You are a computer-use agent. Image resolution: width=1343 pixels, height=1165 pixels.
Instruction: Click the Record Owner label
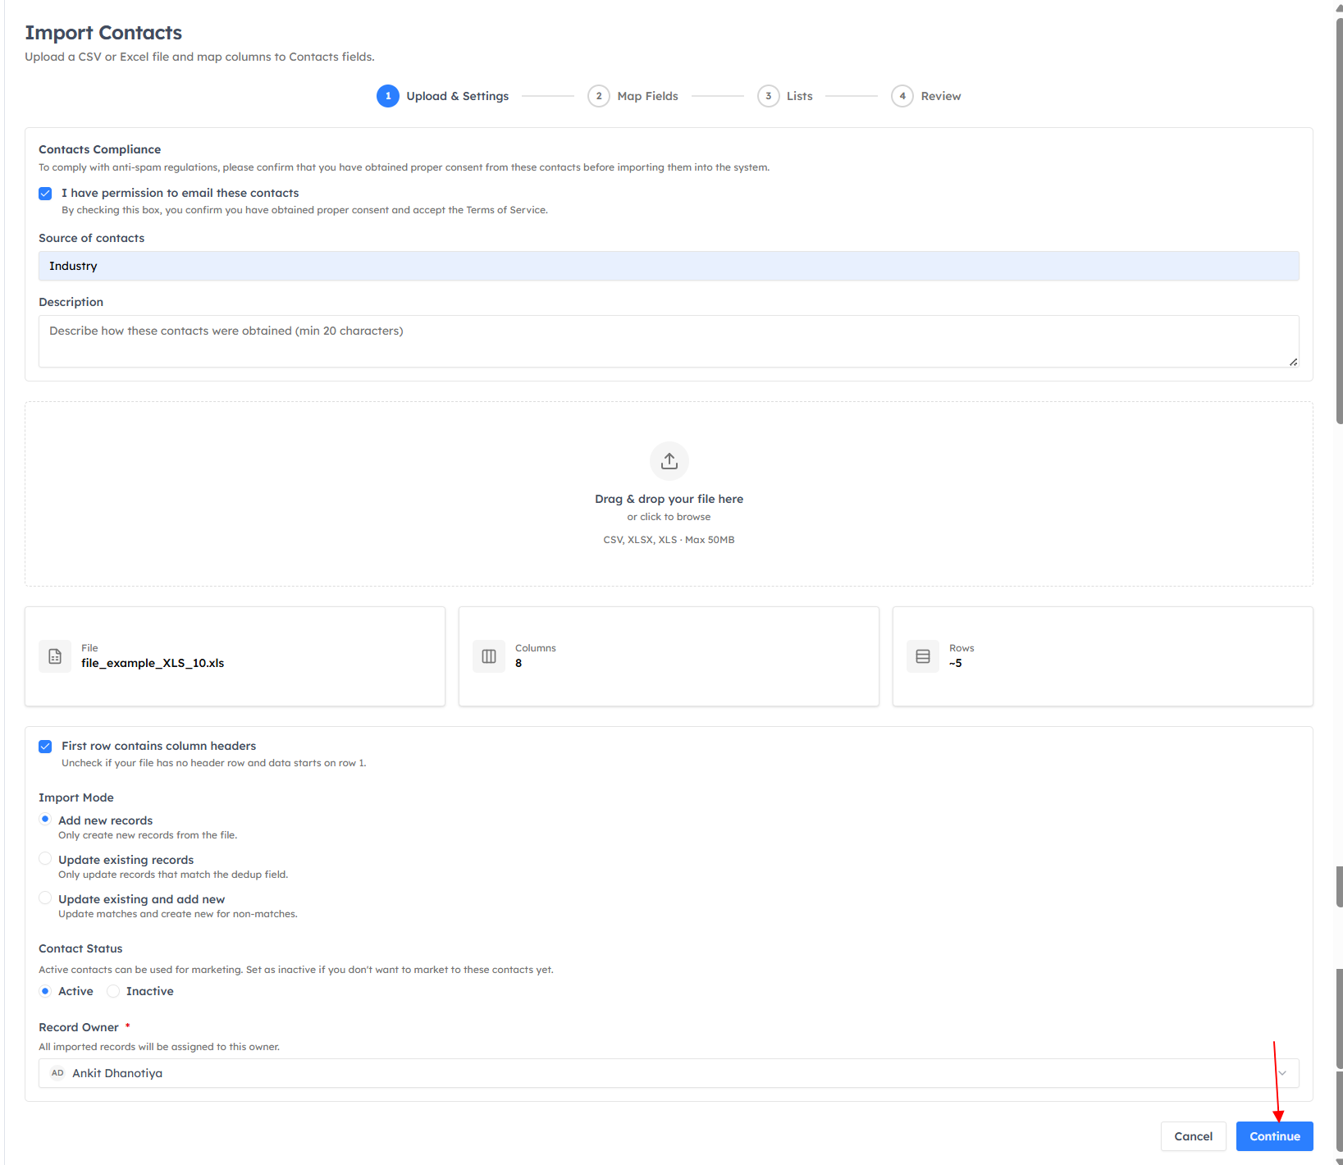[79, 1027]
